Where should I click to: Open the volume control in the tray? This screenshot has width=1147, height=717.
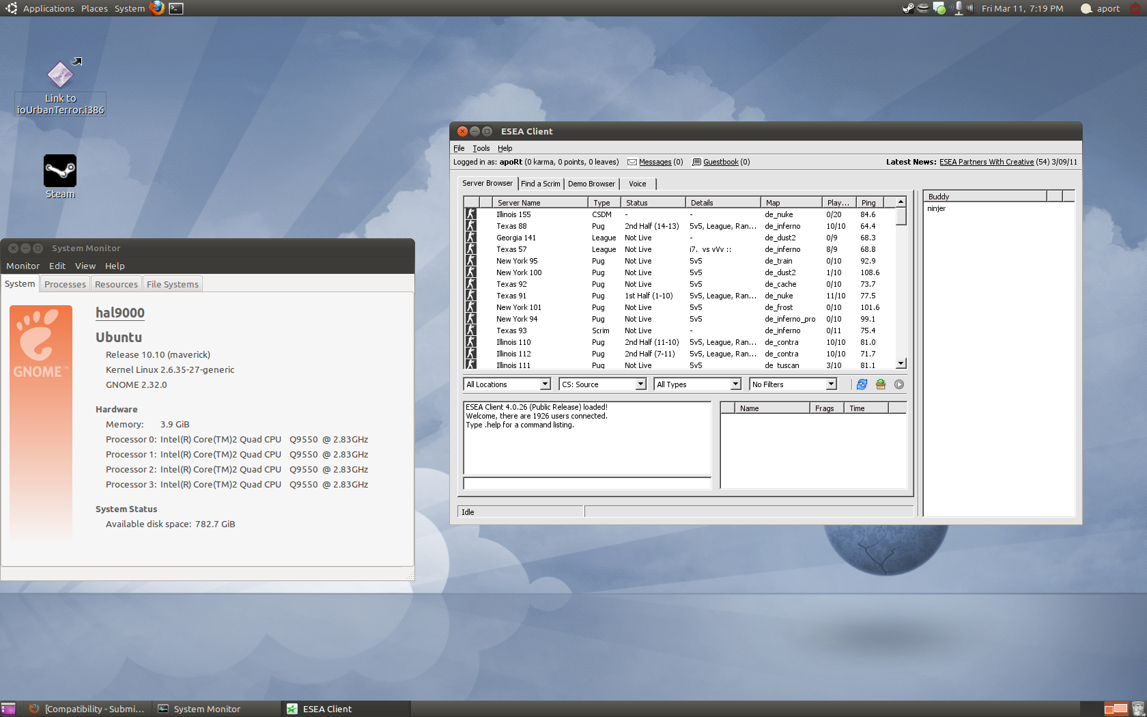tap(970, 8)
